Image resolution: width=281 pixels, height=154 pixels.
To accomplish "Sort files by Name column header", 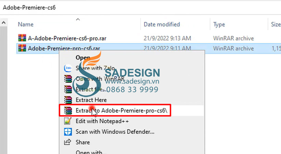I will click(26, 24).
